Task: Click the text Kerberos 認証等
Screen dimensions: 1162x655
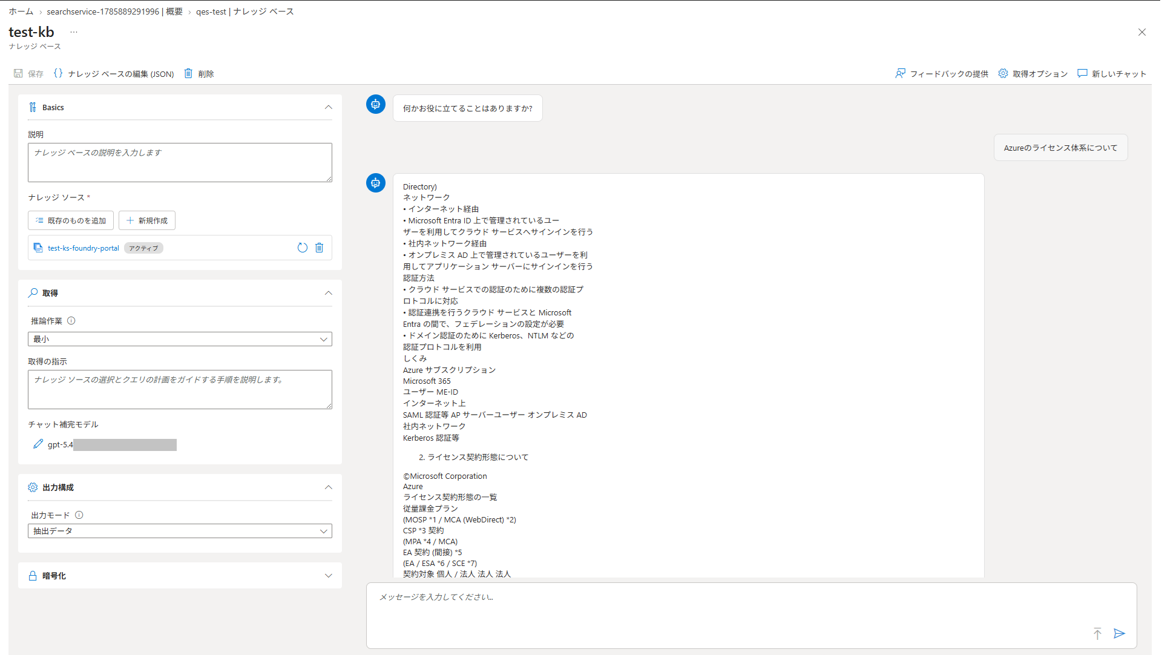Action: tap(431, 438)
